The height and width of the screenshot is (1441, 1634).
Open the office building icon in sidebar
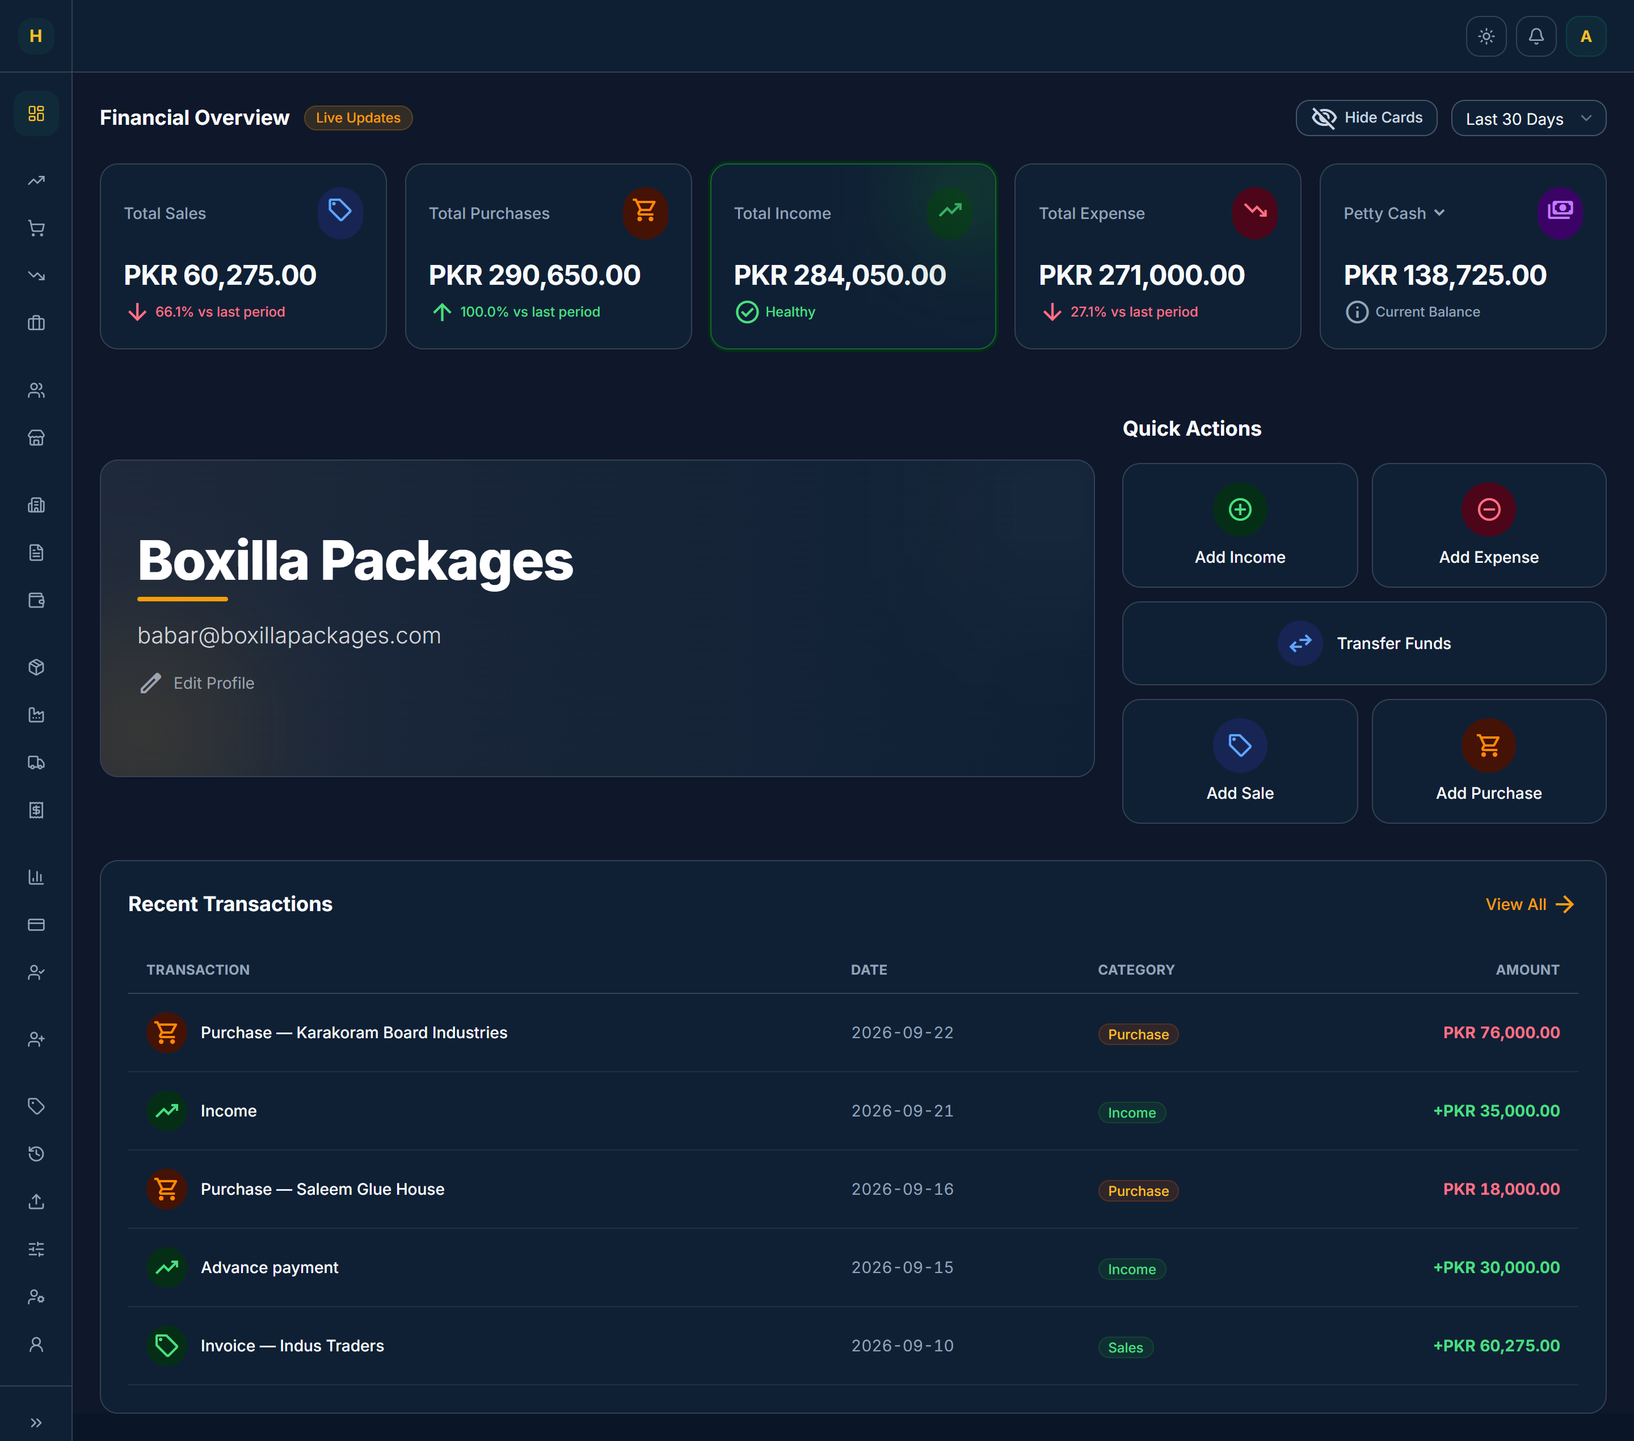tap(36, 505)
